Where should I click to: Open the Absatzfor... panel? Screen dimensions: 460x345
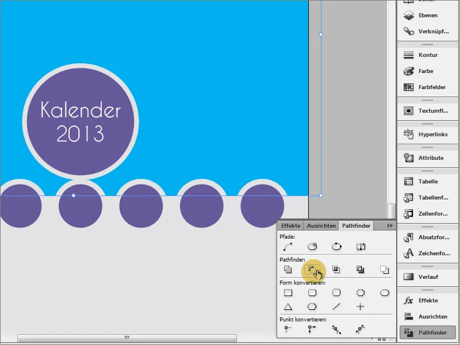427,237
